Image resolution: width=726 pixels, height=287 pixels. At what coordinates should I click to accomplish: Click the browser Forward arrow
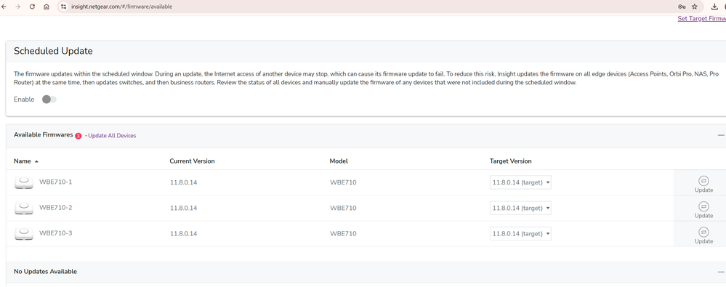tap(17, 7)
